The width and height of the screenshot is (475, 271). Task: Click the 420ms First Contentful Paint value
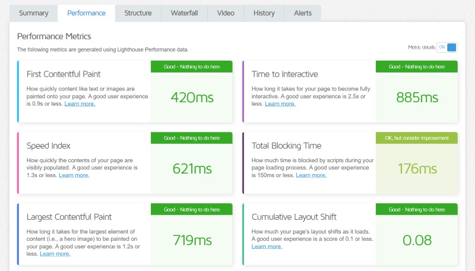pos(192,97)
